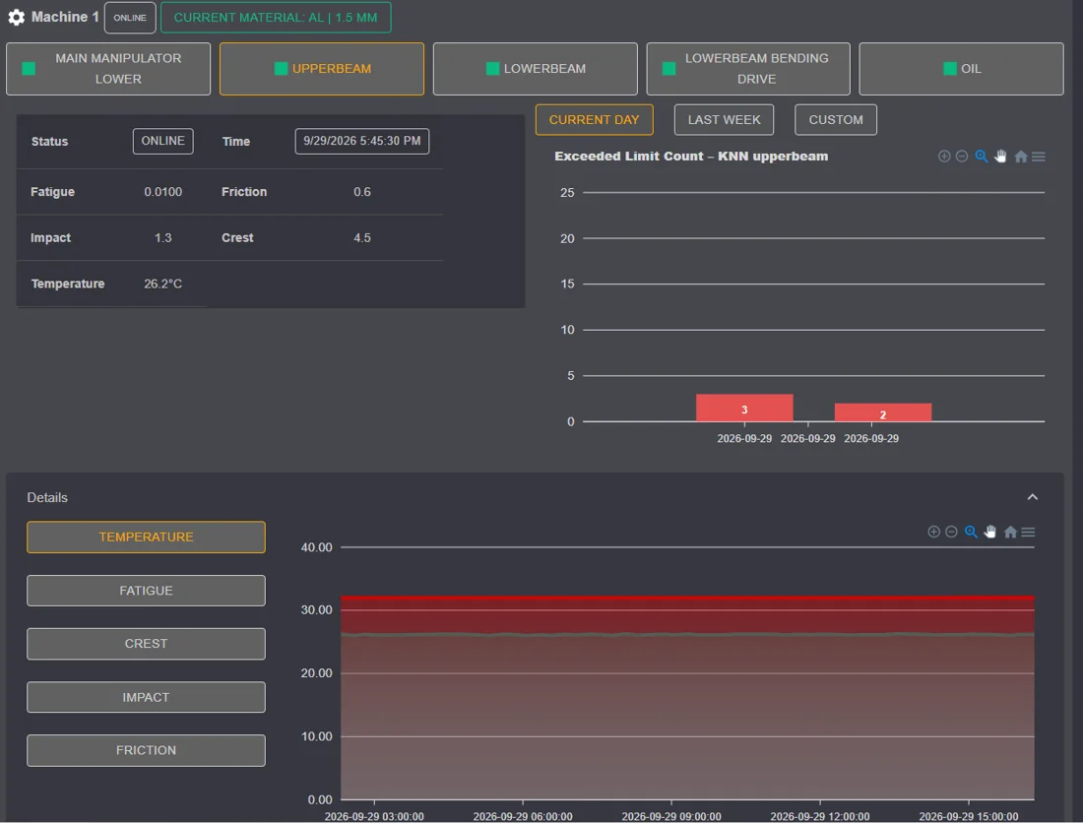The width and height of the screenshot is (1083, 823).
Task: Show Temperature details chart
Action: [146, 538]
